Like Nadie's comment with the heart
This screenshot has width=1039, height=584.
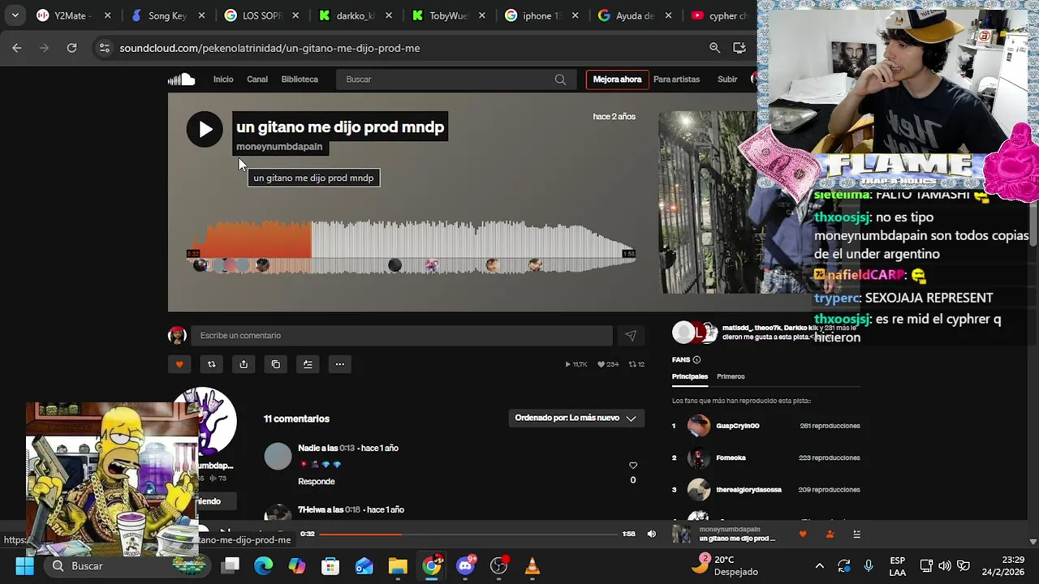click(633, 465)
